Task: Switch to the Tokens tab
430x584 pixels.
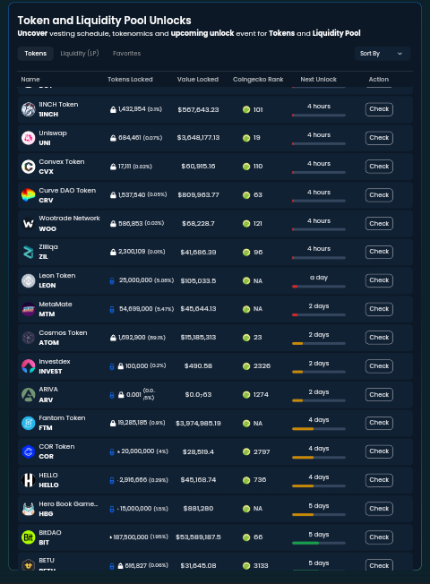Action: (x=36, y=54)
